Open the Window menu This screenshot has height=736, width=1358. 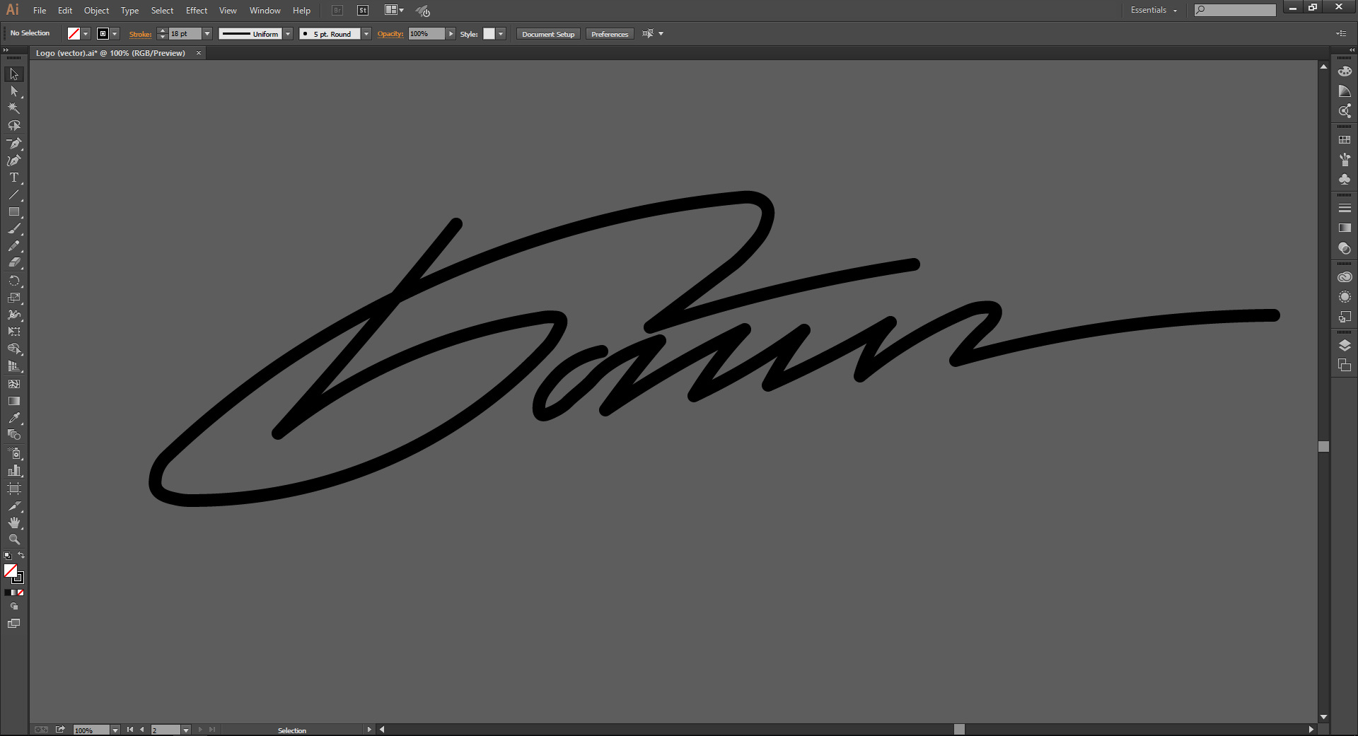[265, 11]
